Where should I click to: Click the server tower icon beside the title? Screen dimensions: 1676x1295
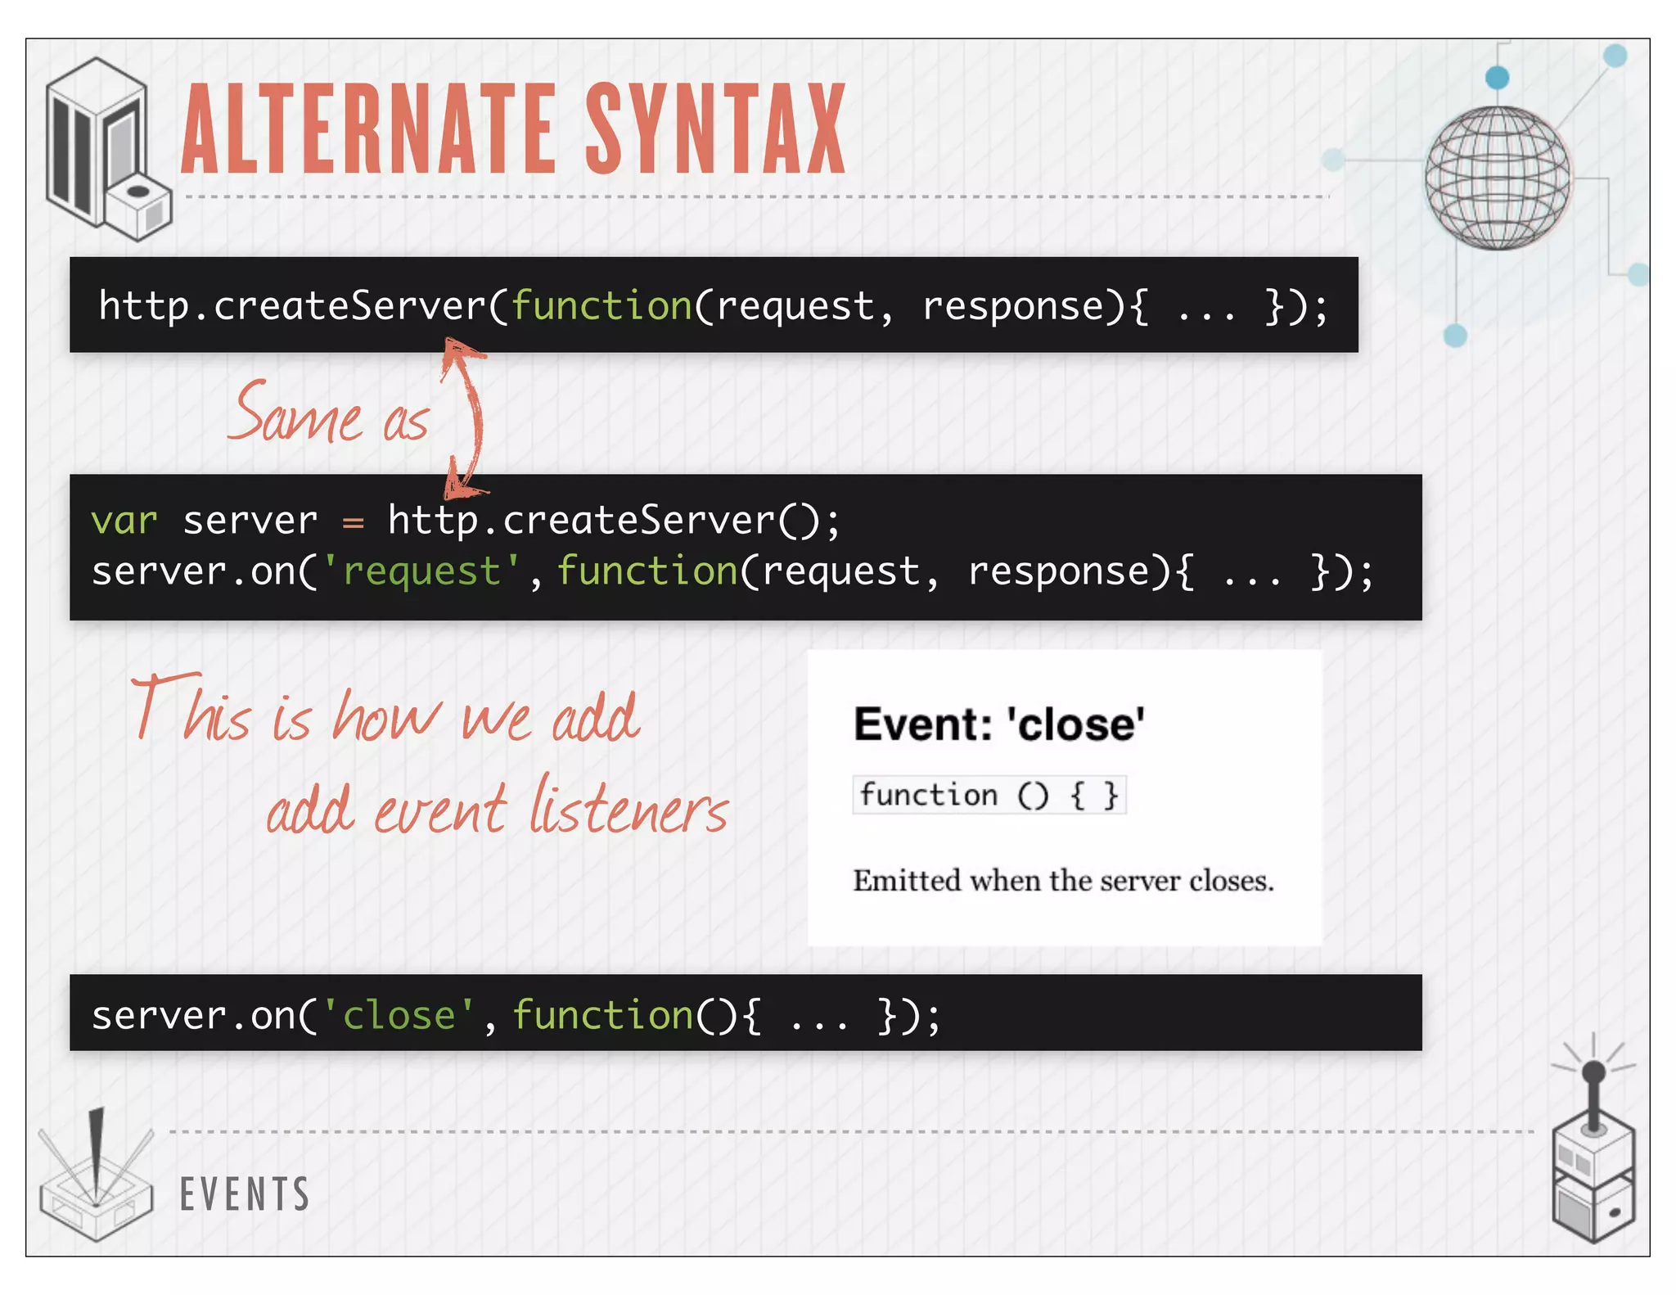[108, 149]
